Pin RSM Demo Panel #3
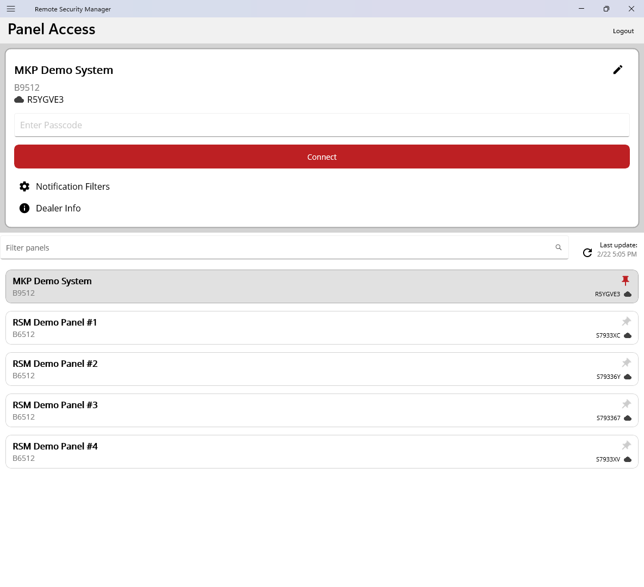The width and height of the screenshot is (644, 587). [x=626, y=404]
